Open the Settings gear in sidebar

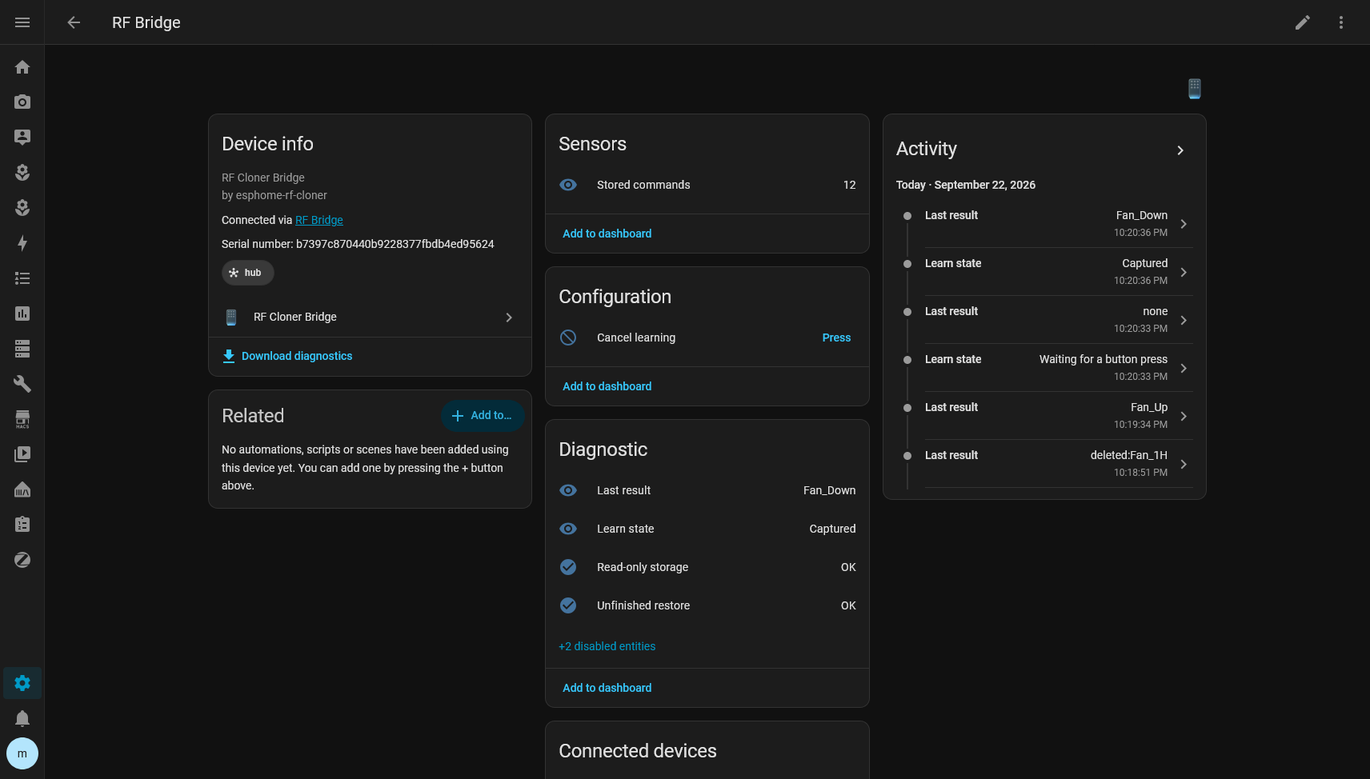22,683
